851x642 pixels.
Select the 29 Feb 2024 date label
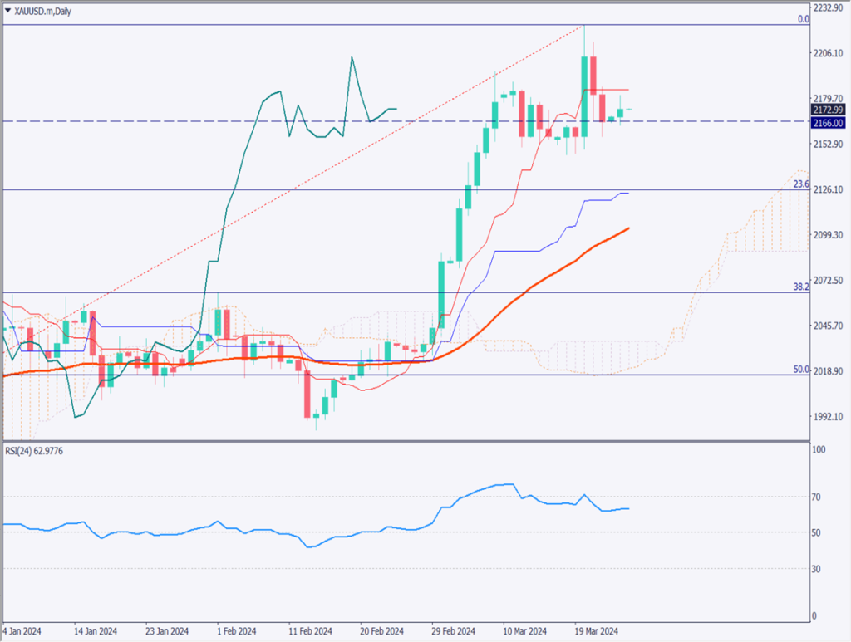coord(454,630)
